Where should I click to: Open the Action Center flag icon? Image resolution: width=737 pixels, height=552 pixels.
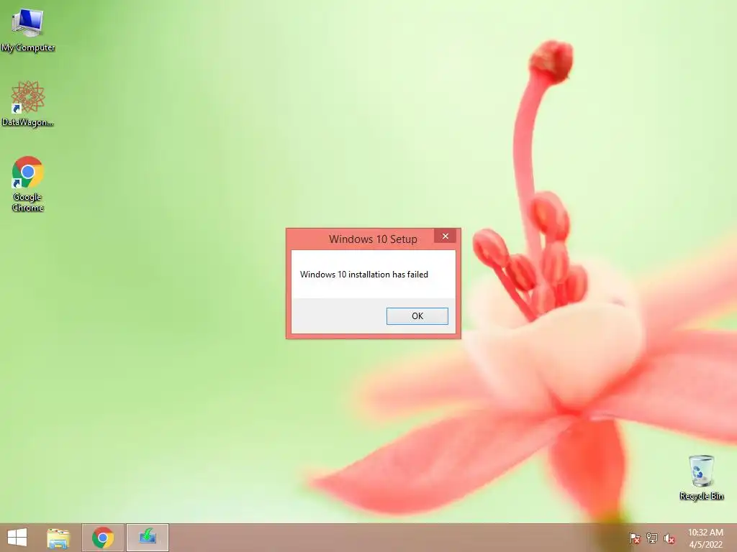tap(634, 538)
